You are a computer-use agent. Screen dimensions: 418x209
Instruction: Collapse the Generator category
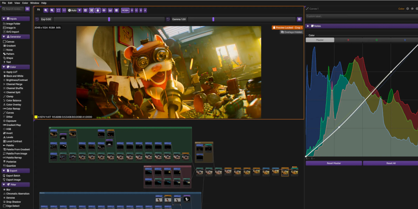point(16,37)
